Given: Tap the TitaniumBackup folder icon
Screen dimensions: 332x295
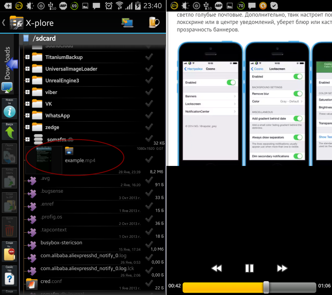Looking at the screenshot, I should click(x=37, y=57).
